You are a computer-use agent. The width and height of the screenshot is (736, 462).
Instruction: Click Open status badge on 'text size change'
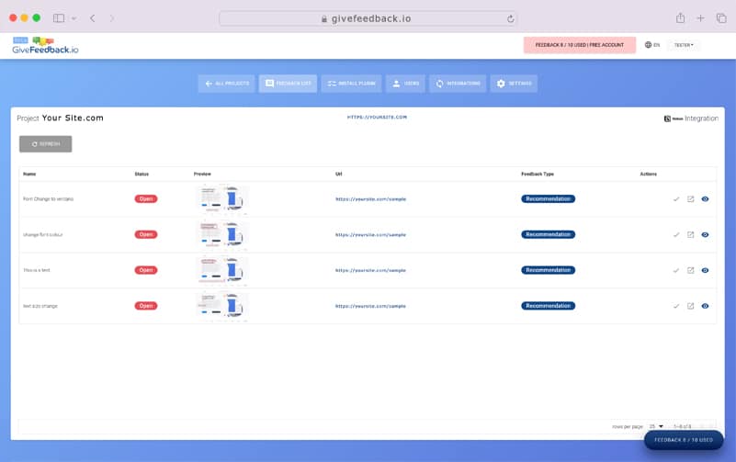(146, 306)
